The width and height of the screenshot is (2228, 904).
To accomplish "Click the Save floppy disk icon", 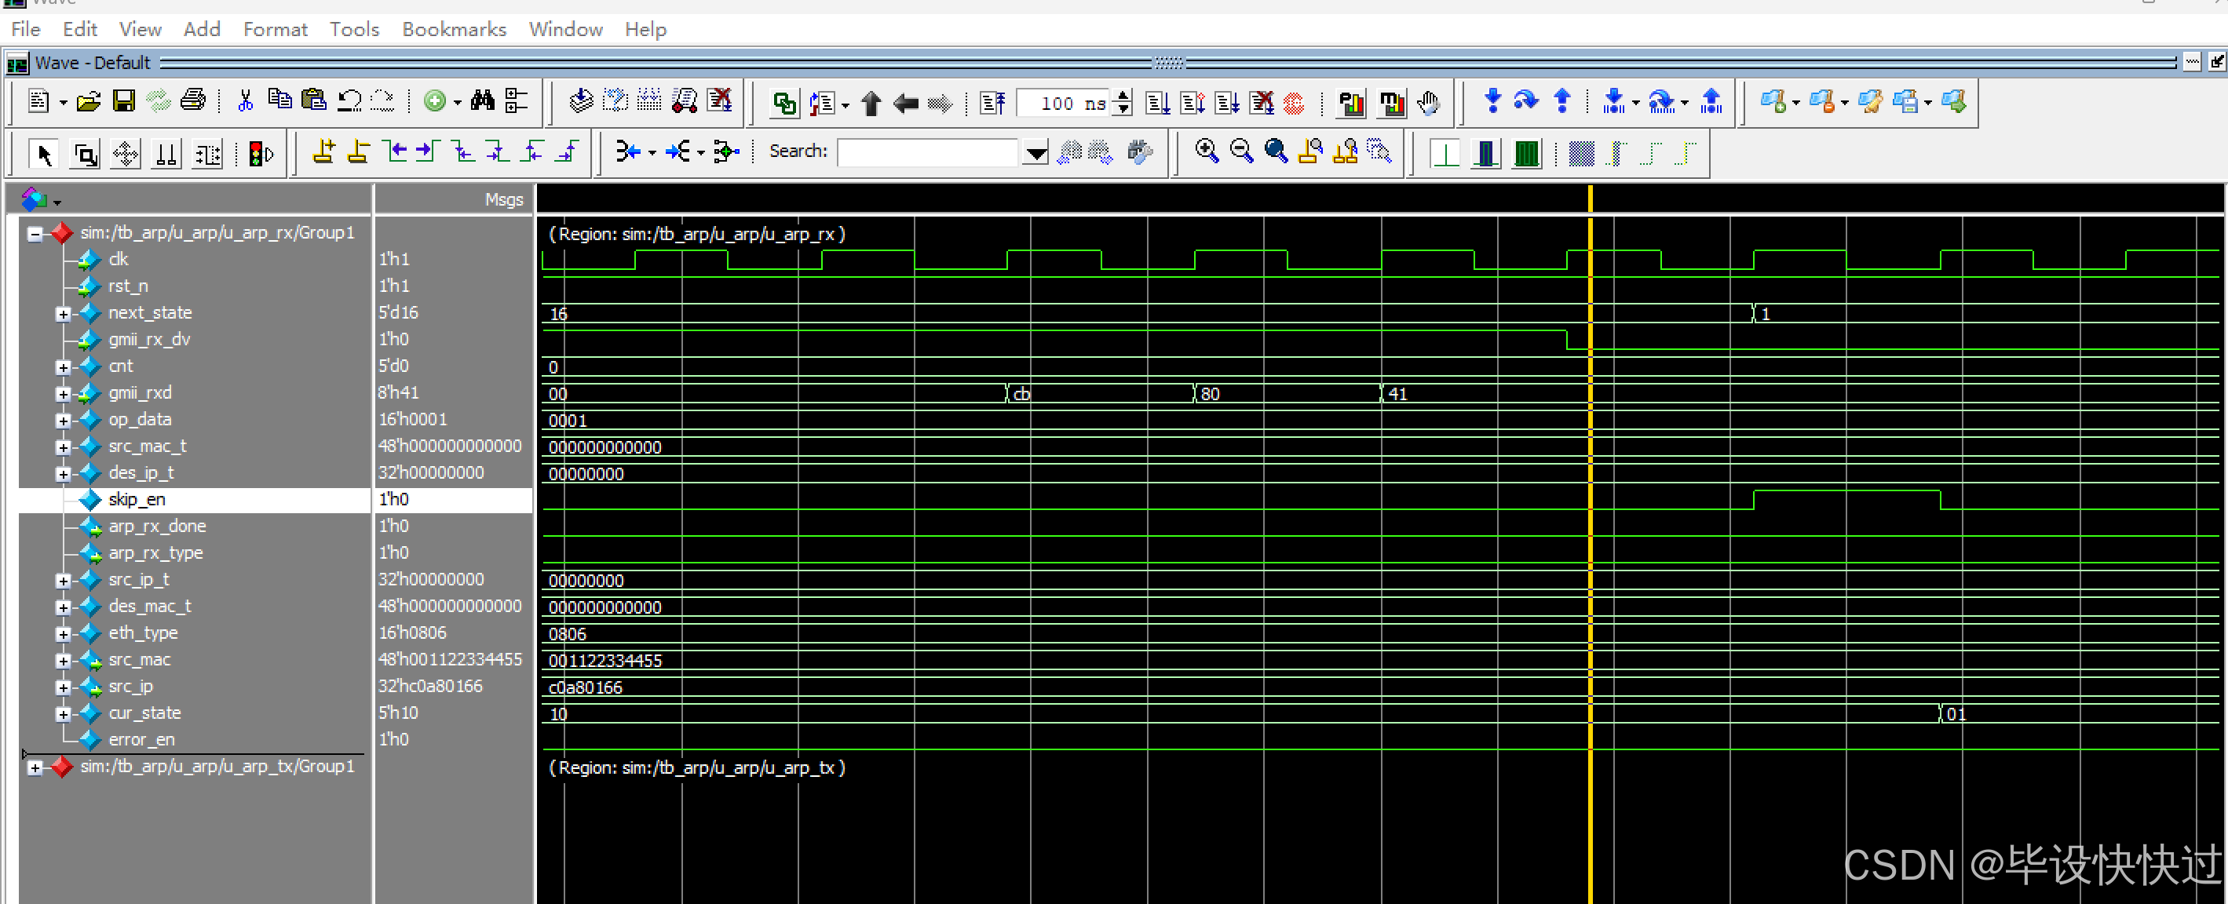I will 124,102.
